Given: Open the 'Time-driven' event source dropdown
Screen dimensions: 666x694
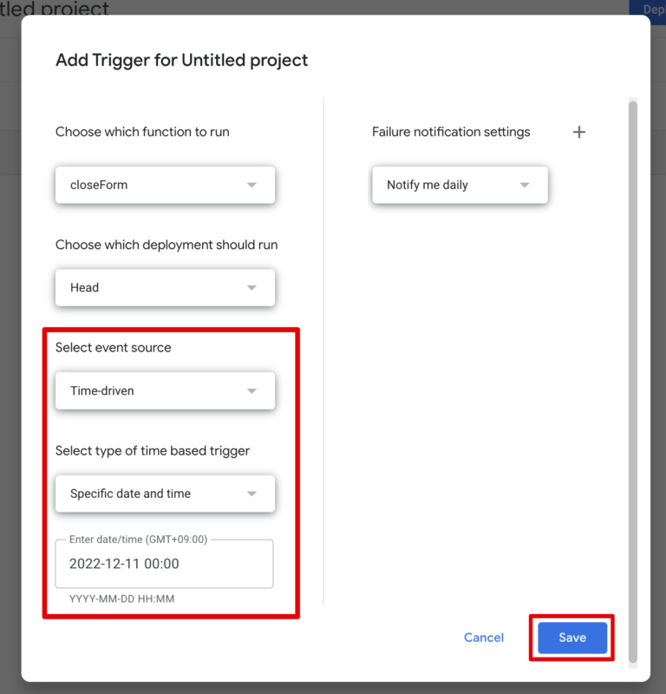Looking at the screenshot, I should pyautogui.click(x=165, y=390).
